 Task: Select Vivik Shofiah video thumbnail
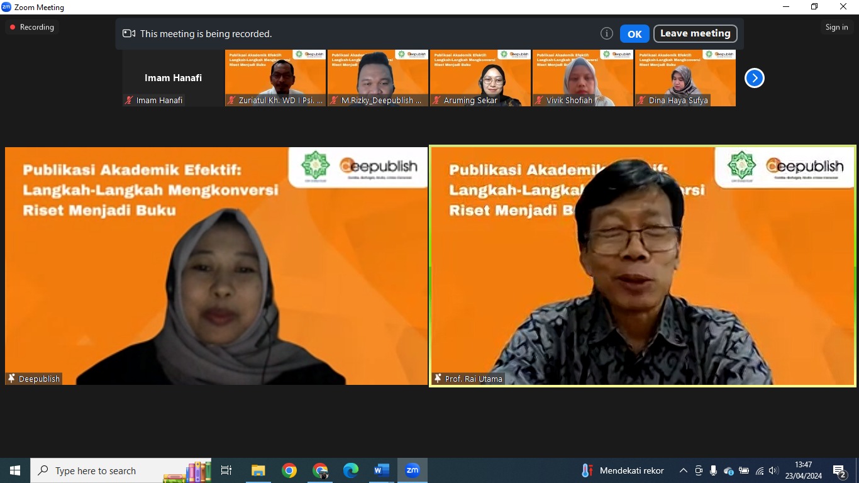point(583,78)
